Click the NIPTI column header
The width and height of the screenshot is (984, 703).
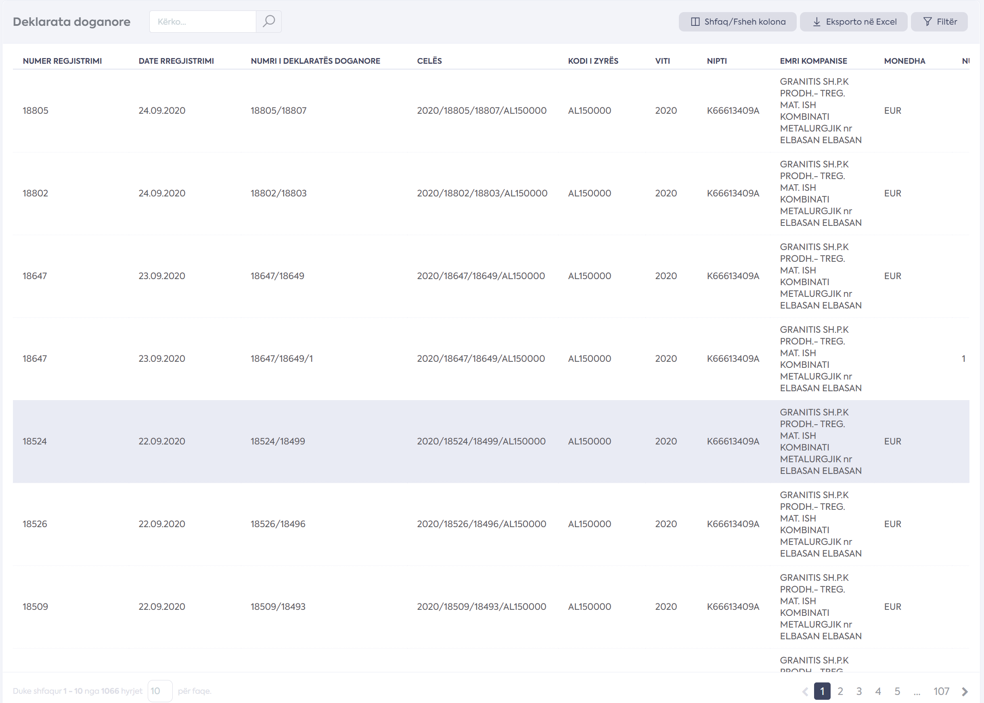717,61
